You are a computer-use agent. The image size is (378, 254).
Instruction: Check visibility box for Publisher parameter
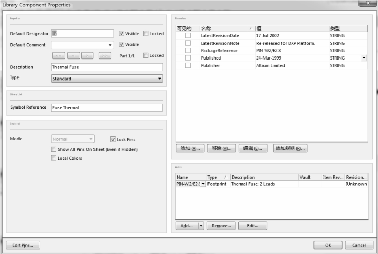coord(188,66)
